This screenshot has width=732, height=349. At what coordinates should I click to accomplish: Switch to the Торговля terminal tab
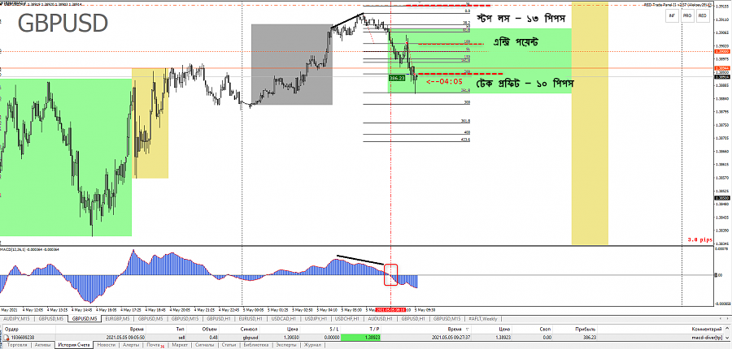coord(17,345)
